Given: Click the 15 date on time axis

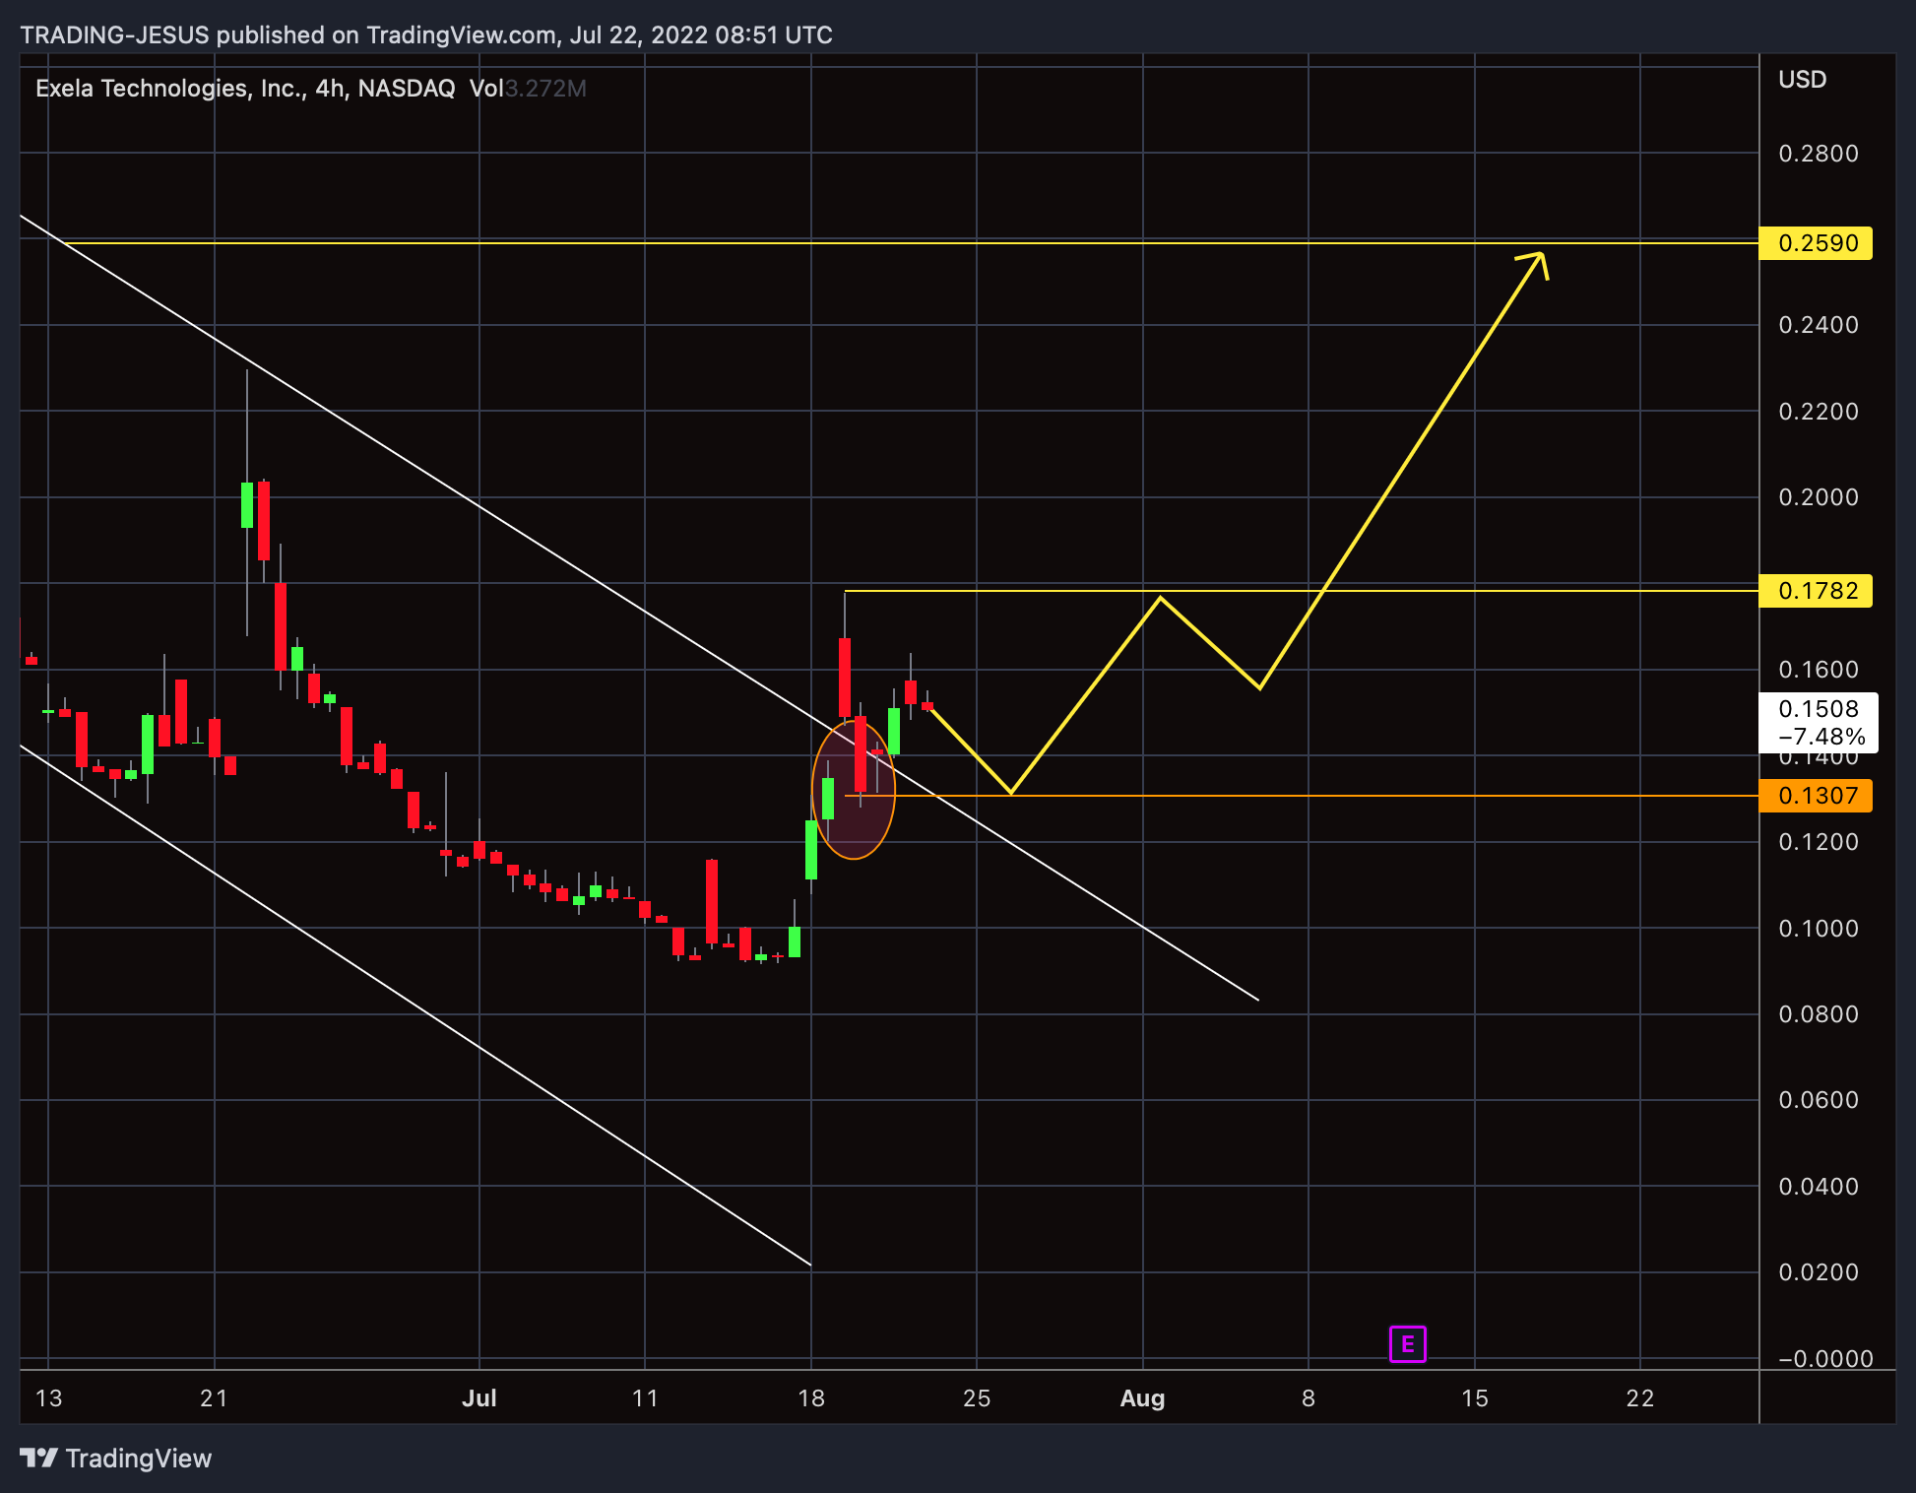Looking at the screenshot, I should point(1474,1398).
